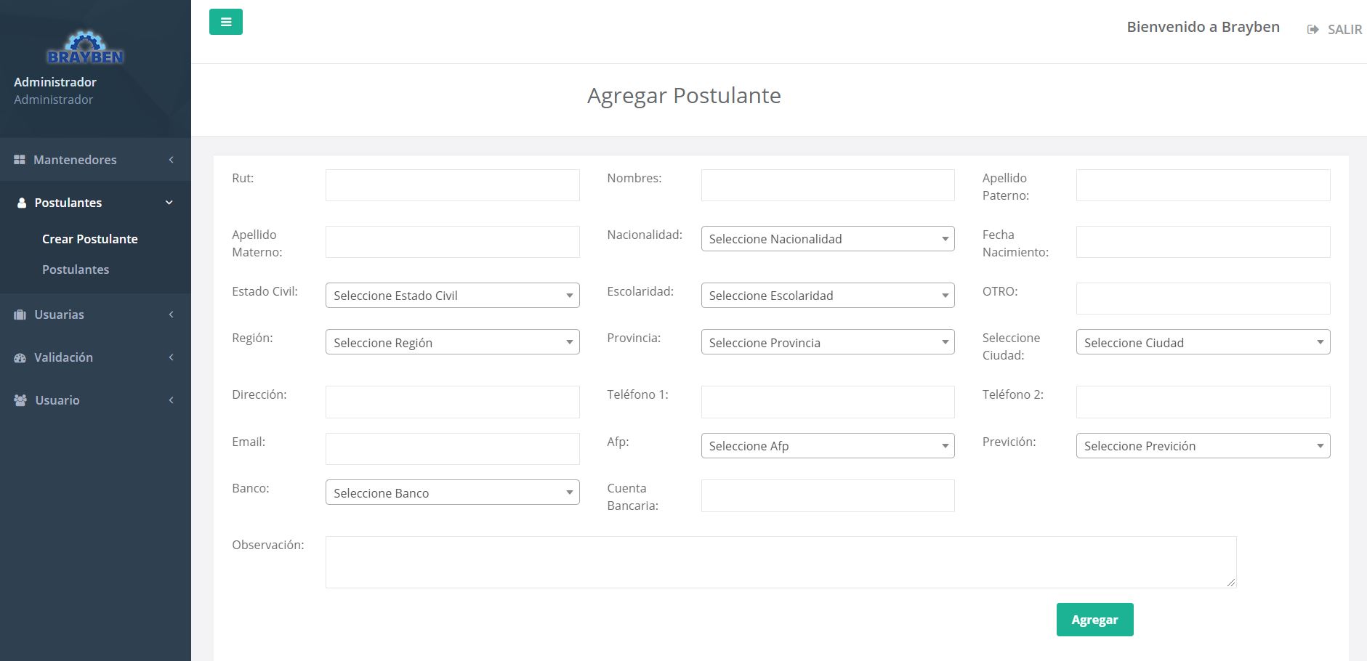Open Seleccione Ciudad dropdown
This screenshot has width=1367, height=661.
1203,342
